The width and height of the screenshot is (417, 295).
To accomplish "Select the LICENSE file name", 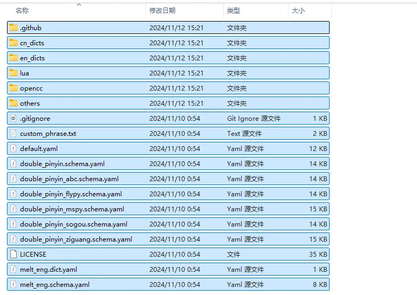I will [x=33, y=255].
